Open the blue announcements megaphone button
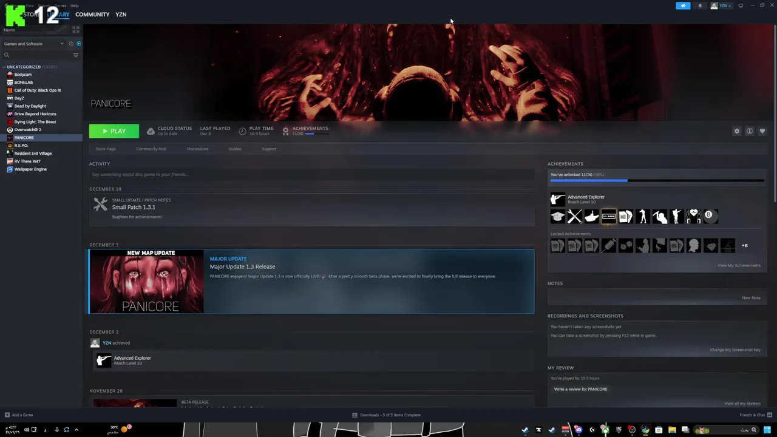This screenshot has width=777, height=437. pos(683,5)
